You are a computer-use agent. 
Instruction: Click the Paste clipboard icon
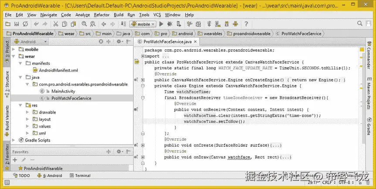(x=73, y=24)
